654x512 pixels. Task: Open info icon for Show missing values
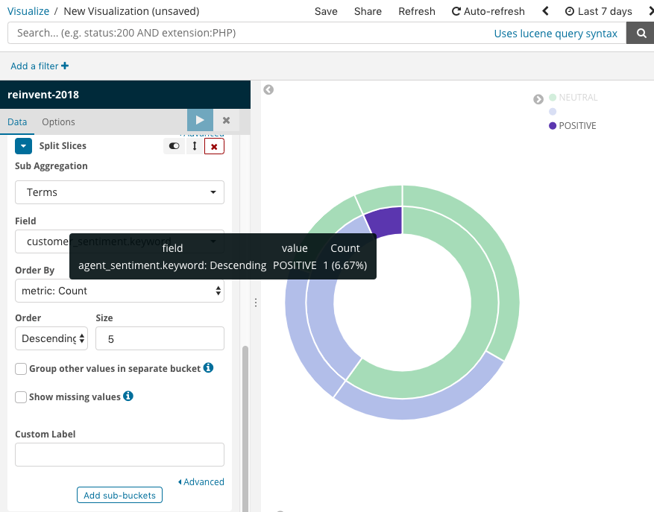pos(128,396)
